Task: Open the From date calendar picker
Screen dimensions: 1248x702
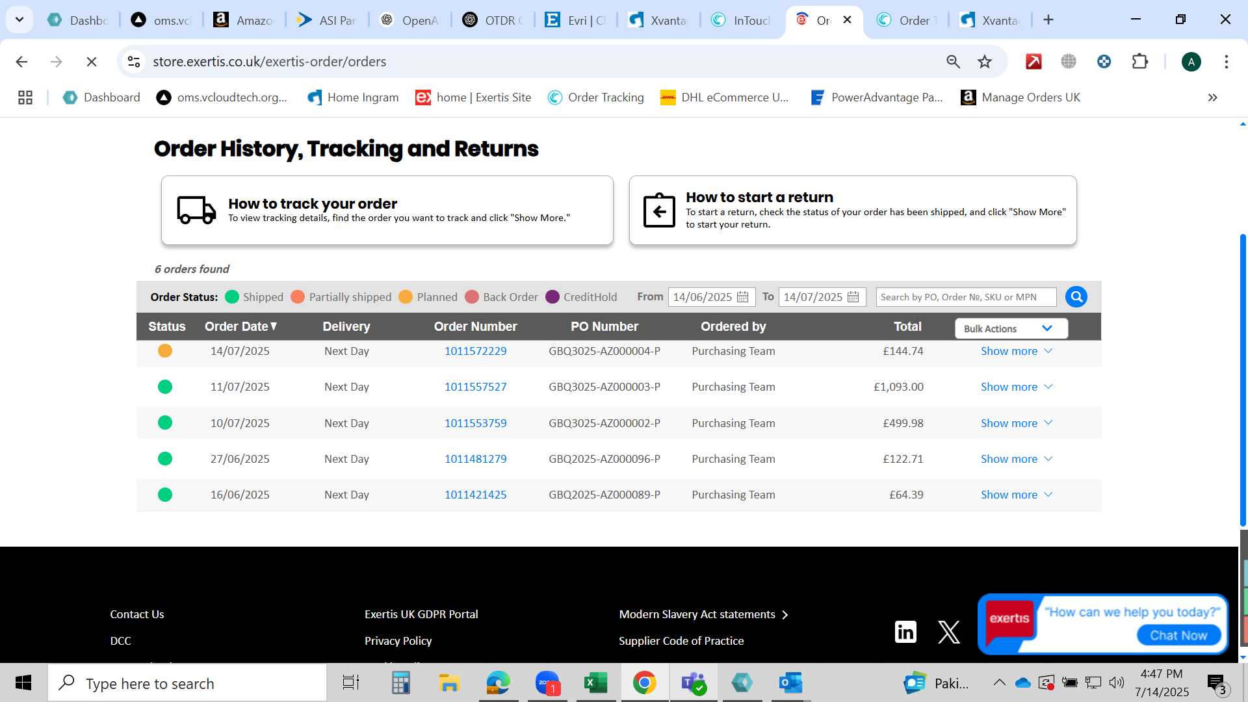Action: 742,297
